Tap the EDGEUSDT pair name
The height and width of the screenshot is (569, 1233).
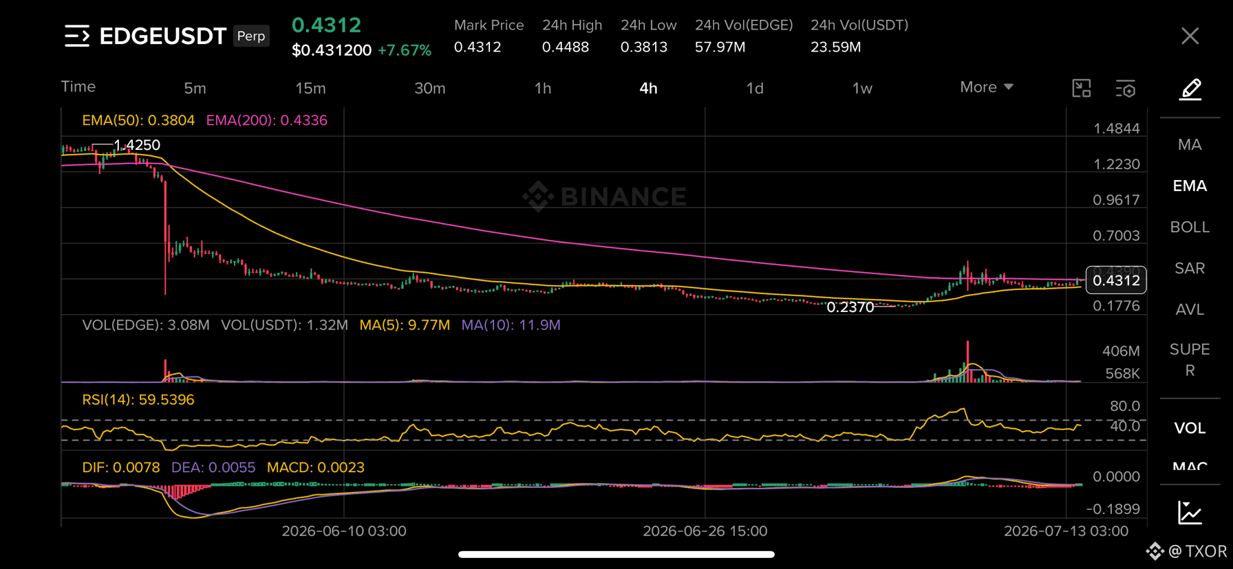click(x=163, y=36)
